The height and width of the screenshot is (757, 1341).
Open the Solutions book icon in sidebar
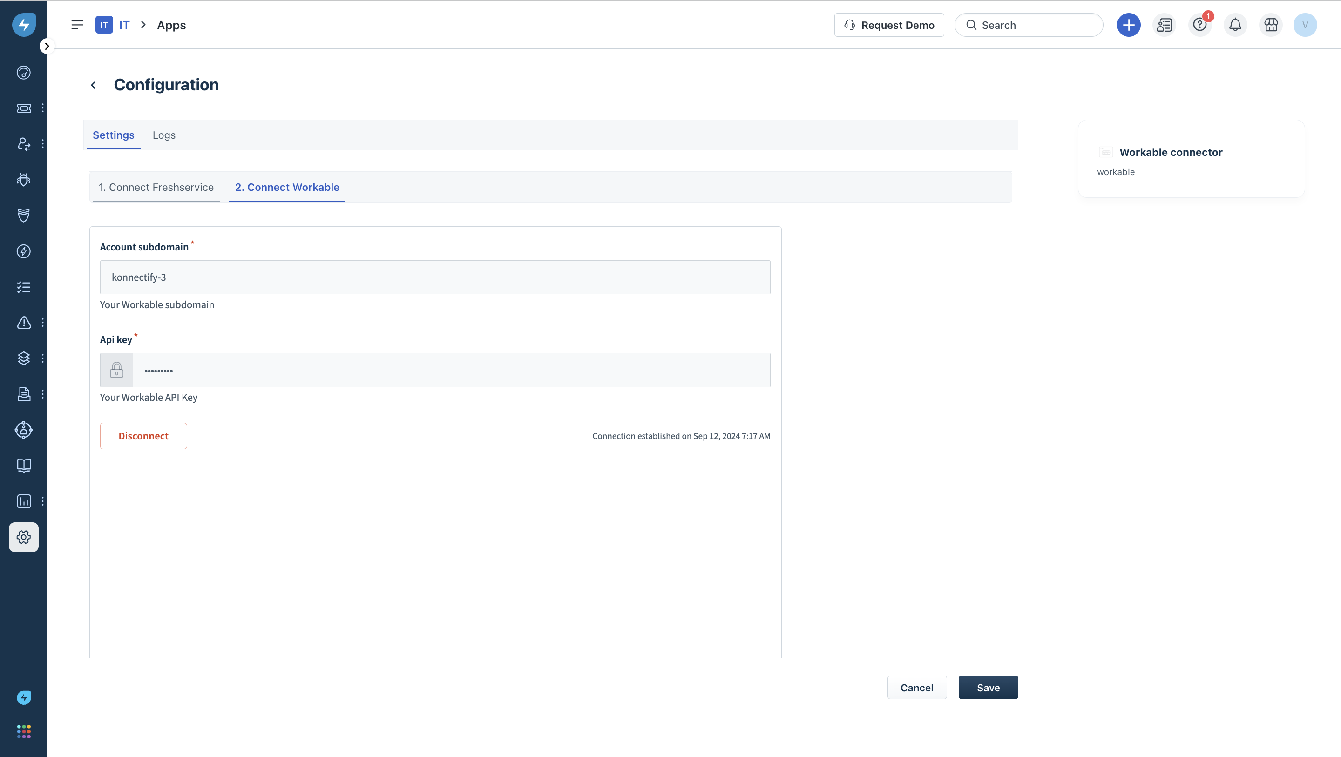23,466
